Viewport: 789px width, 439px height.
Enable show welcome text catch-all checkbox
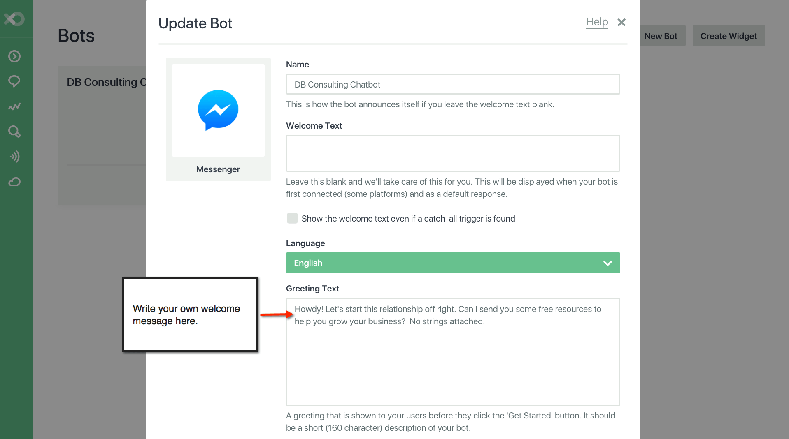tap(292, 218)
